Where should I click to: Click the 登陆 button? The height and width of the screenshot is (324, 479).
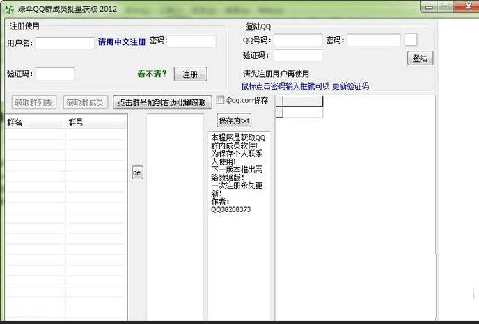pyautogui.click(x=420, y=58)
